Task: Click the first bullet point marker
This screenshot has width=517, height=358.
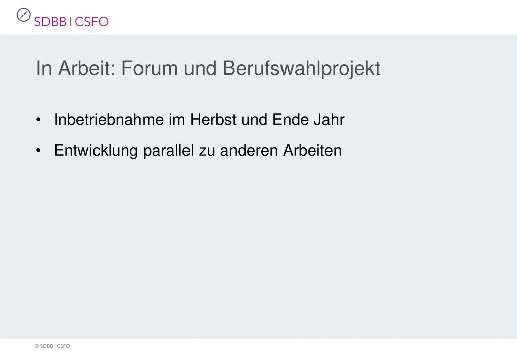Action: [x=38, y=120]
